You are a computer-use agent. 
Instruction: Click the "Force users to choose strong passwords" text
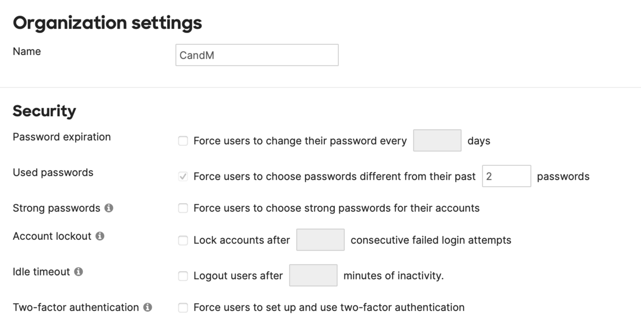pos(336,208)
